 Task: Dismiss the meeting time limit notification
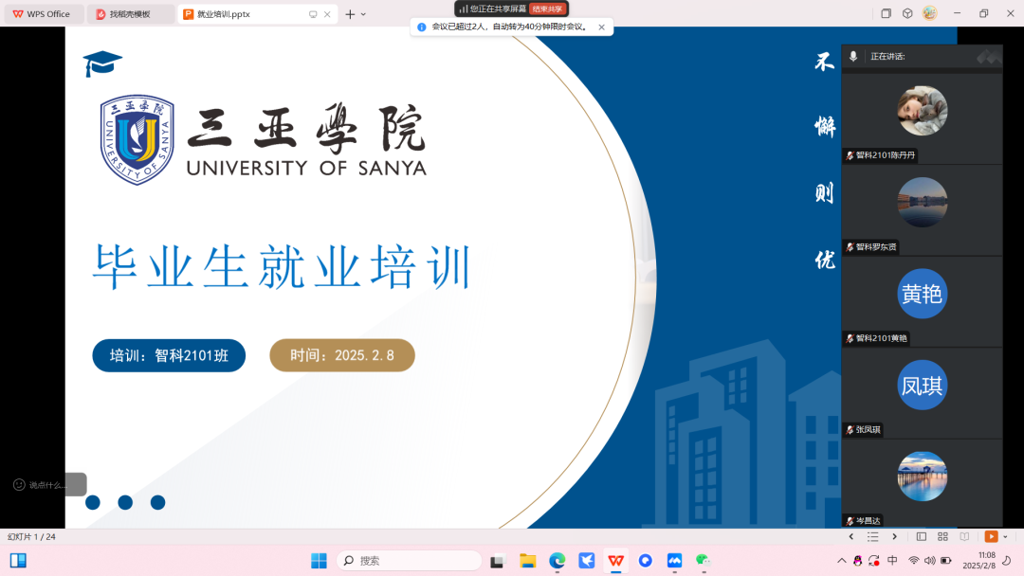[x=600, y=27]
